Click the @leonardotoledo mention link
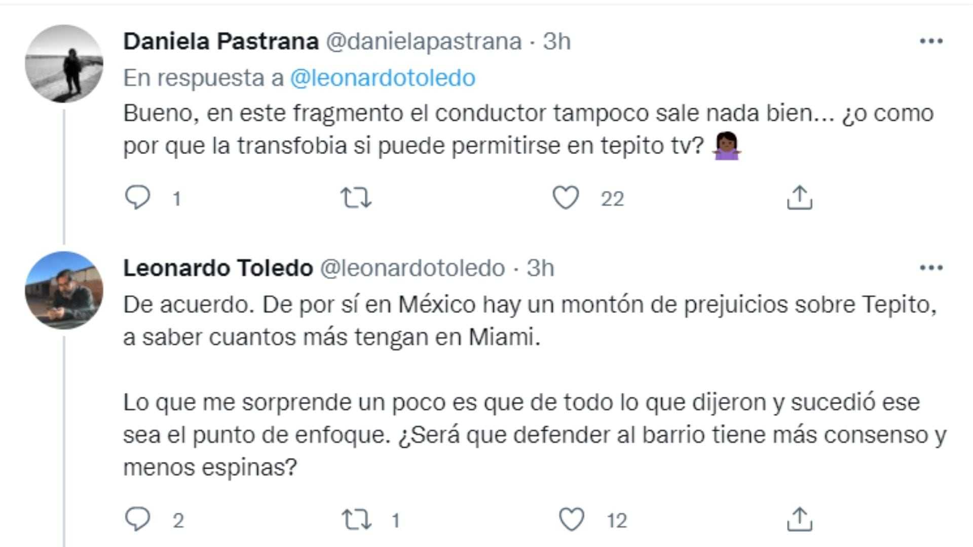Viewport: 973px width, 547px height. (x=383, y=78)
